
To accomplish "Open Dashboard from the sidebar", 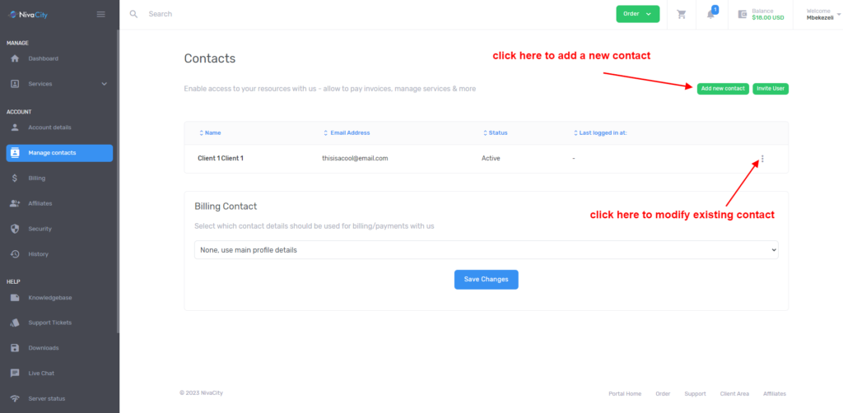I will pos(43,58).
